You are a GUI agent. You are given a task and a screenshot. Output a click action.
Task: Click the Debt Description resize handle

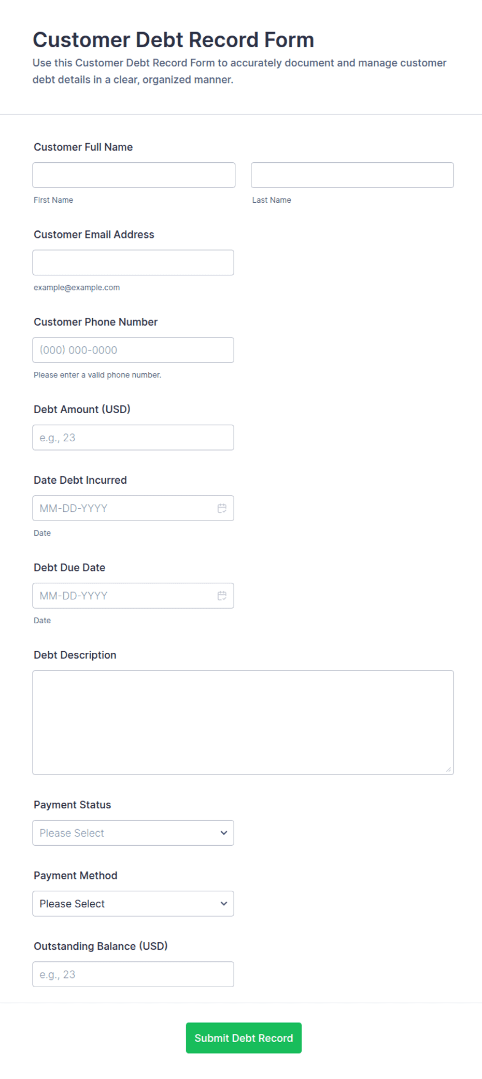448,769
